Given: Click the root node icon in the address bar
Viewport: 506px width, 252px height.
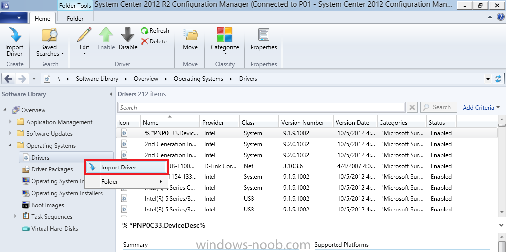Looking at the screenshot, I should click(x=47, y=79).
